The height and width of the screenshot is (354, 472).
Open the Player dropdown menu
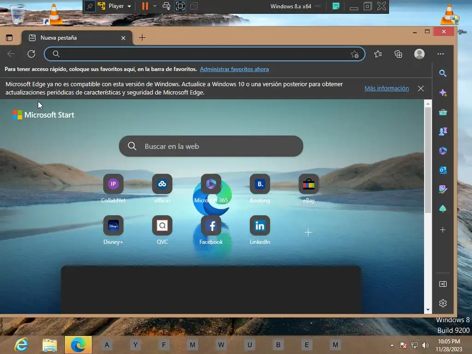(120, 6)
